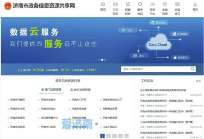Click the 已上线目录 16786 statistic
This screenshot has width=204, height=139.
pos(31,70)
